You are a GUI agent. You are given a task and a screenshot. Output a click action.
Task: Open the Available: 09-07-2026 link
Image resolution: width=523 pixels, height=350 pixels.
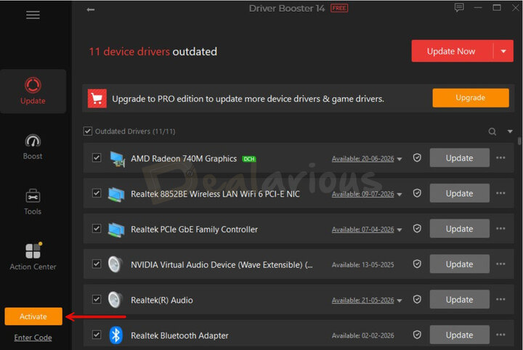[362, 194]
